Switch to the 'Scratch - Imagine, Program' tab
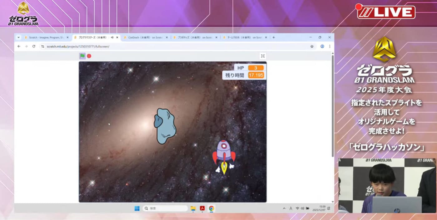 coord(46,37)
